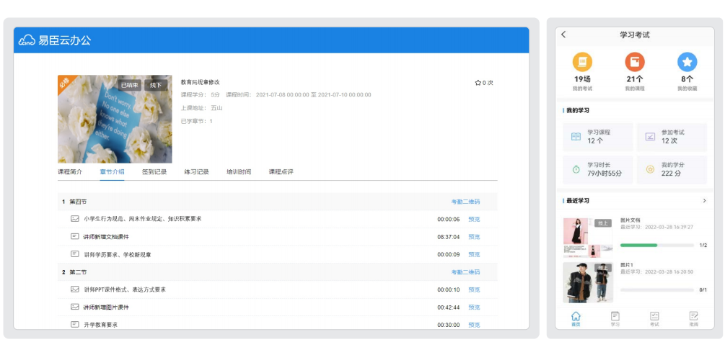
Task: Click the 参加考试 card icon
Action: (x=650, y=137)
